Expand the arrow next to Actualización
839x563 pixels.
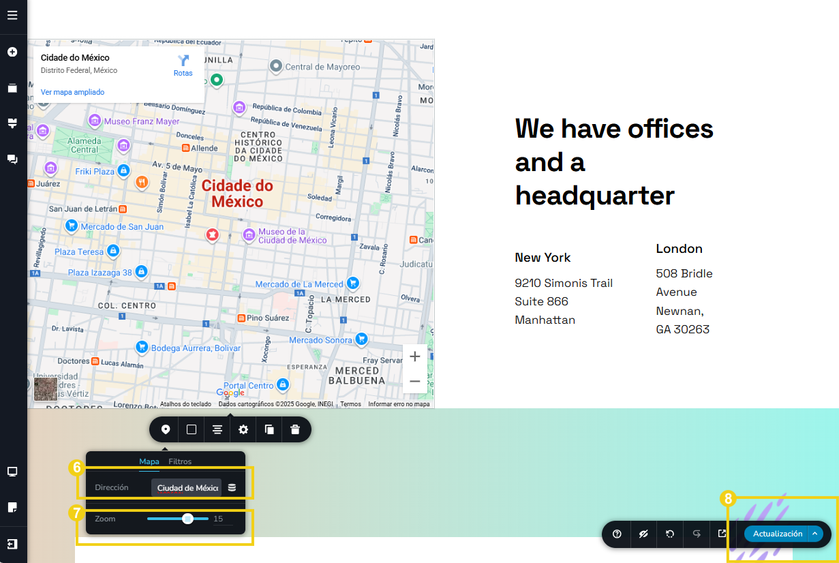[815, 534]
